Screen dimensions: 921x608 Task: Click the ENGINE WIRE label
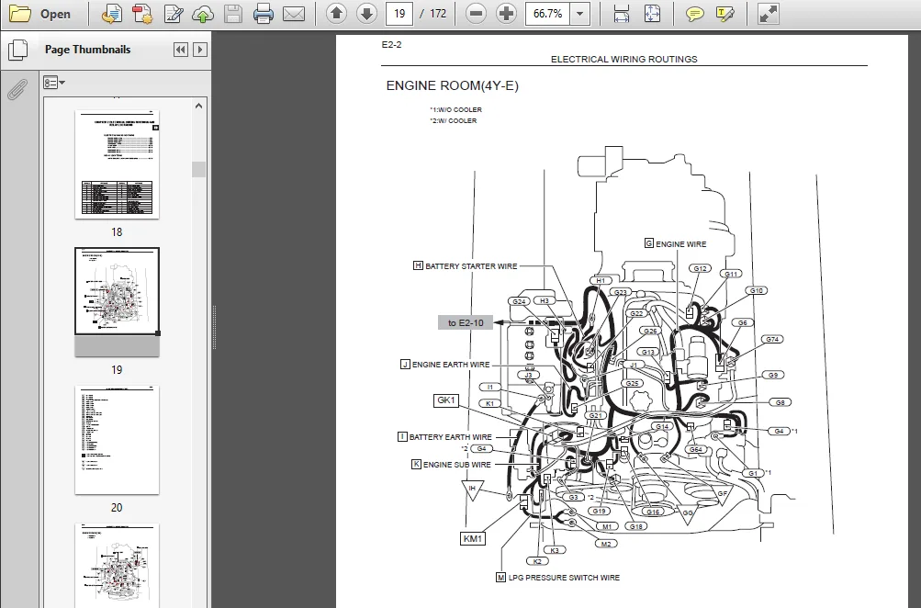pyautogui.click(x=680, y=243)
